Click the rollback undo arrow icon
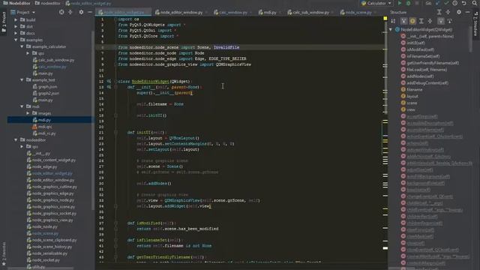 click(463, 3)
